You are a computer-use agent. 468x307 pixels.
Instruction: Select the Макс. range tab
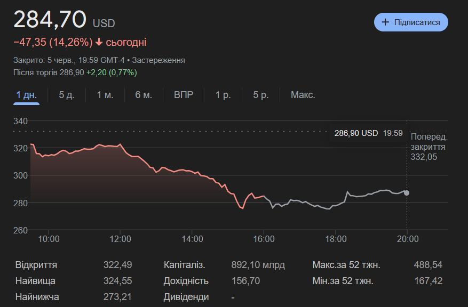303,95
